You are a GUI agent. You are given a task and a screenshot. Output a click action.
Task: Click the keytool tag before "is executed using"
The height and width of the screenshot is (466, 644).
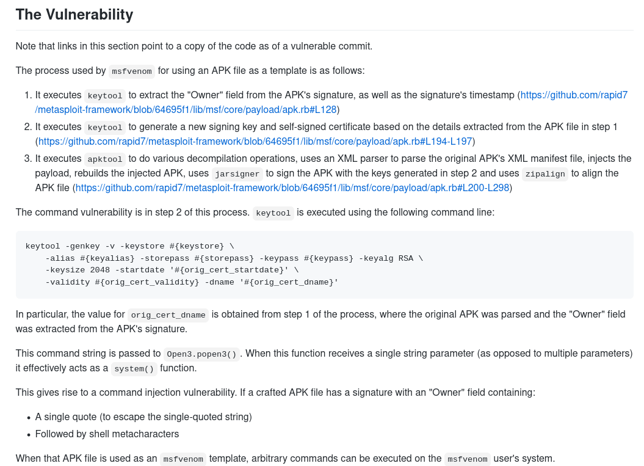point(273,213)
